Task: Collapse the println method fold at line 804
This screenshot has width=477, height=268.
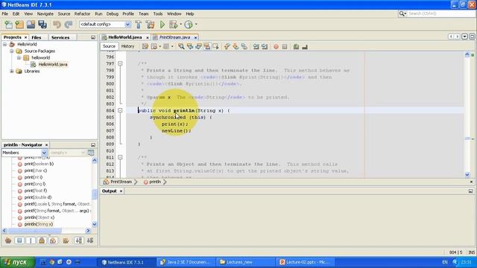Action: click(x=120, y=110)
